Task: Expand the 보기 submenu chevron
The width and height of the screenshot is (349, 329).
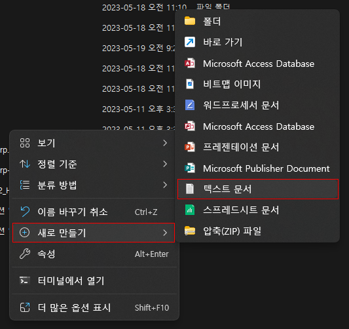Action: [165, 143]
